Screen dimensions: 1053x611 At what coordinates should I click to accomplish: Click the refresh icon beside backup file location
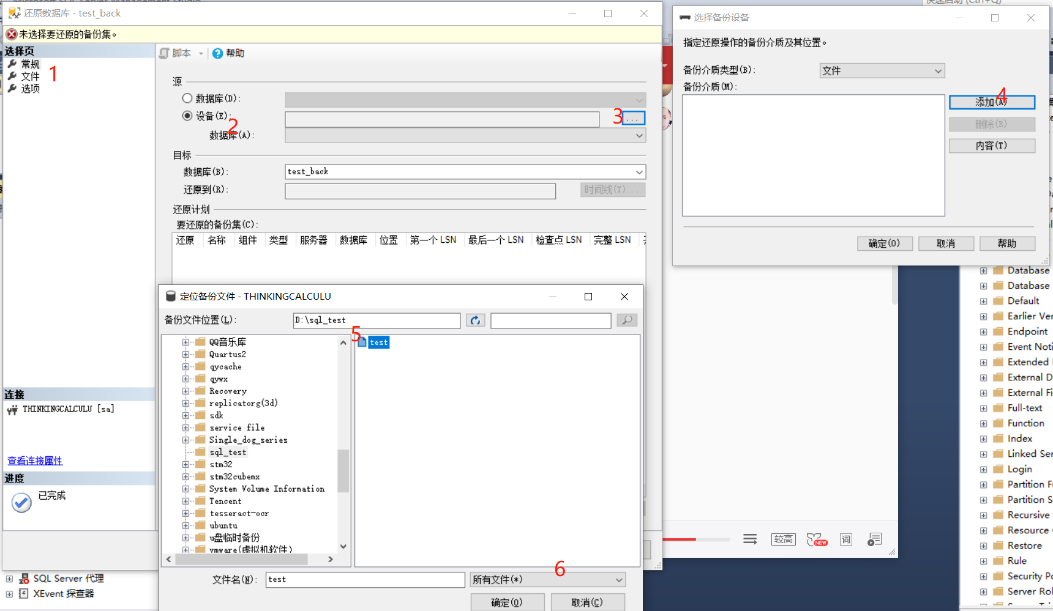pos(475,320)
